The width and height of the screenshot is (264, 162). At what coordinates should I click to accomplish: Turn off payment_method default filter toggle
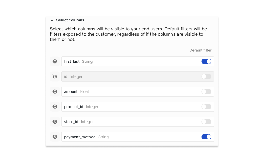[206, 137]
